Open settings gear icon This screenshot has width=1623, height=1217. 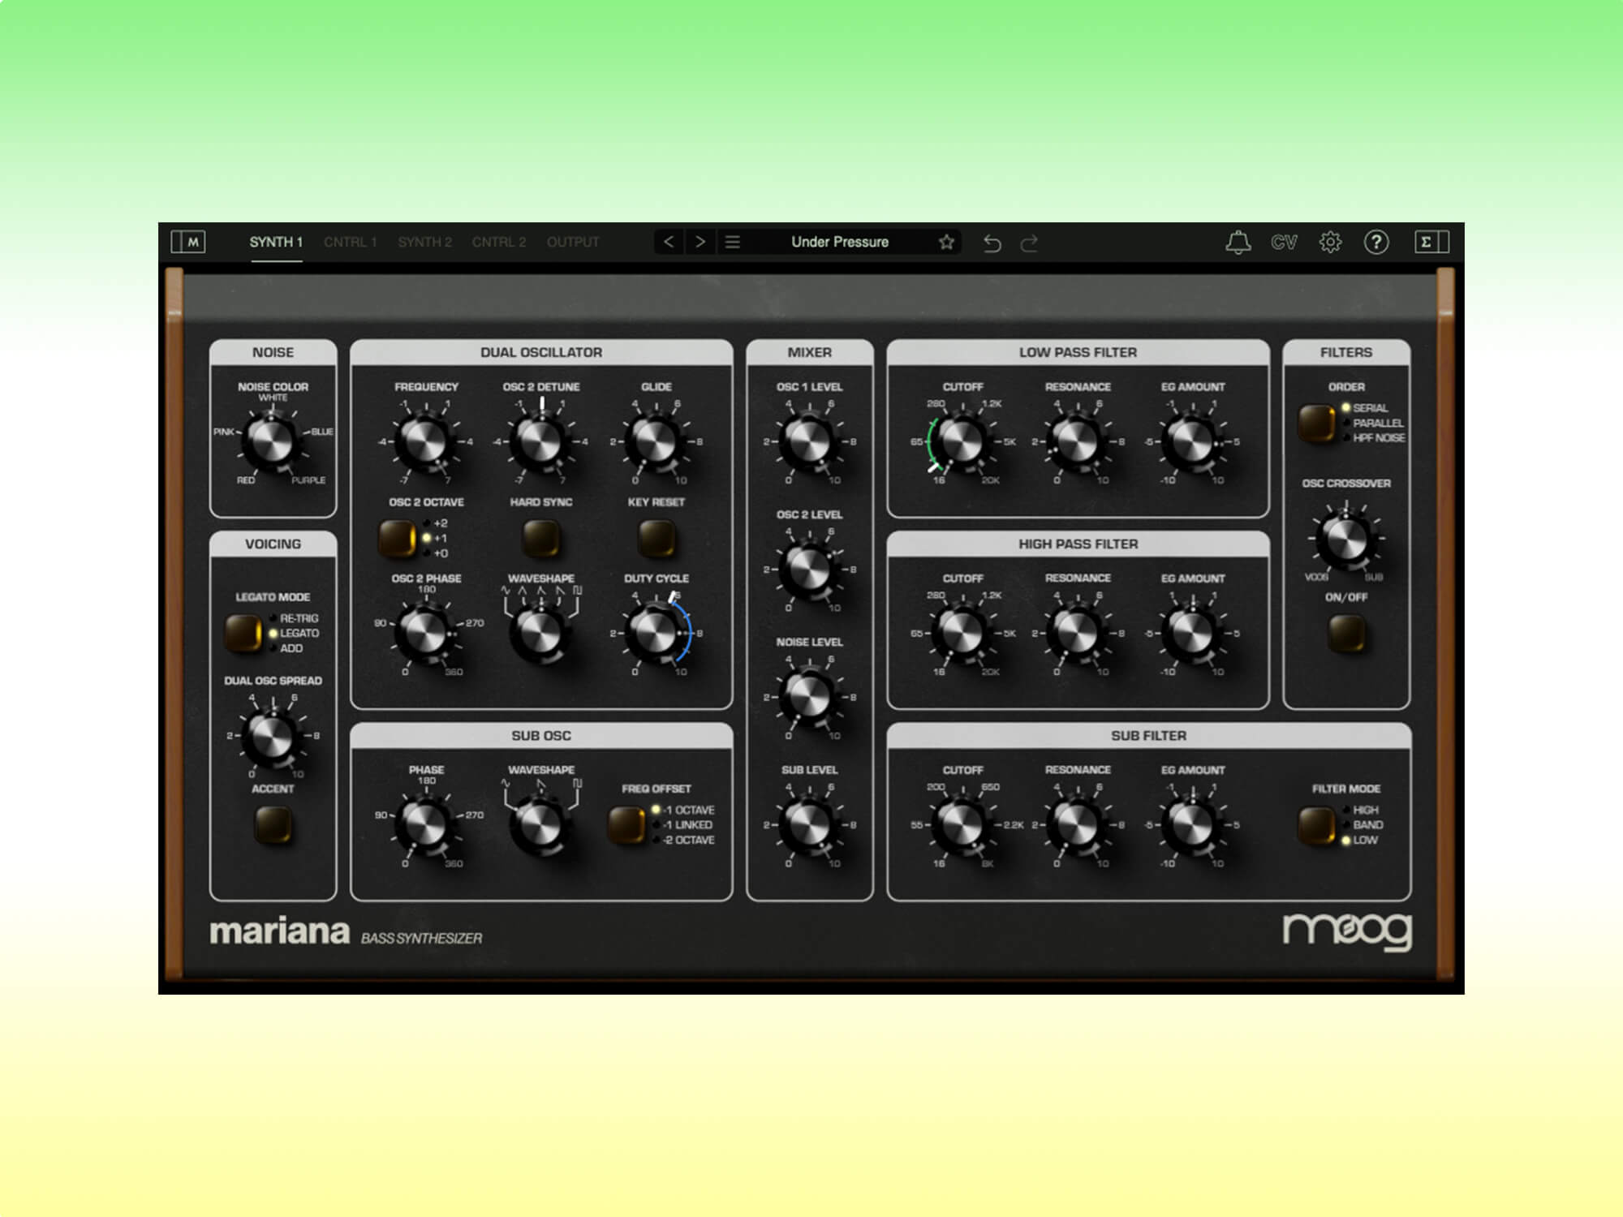(x=1330, y=242)
